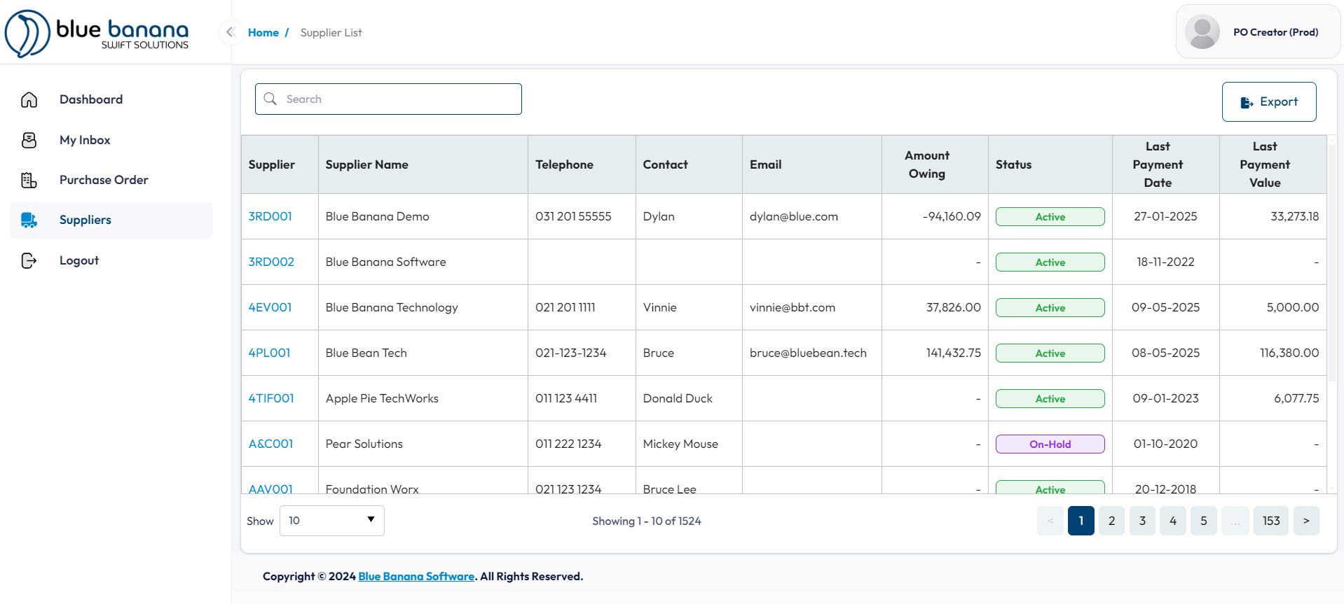The image size is (1344, 604).
Task: Open supplier 4TIF001
Action: point(271,398)
